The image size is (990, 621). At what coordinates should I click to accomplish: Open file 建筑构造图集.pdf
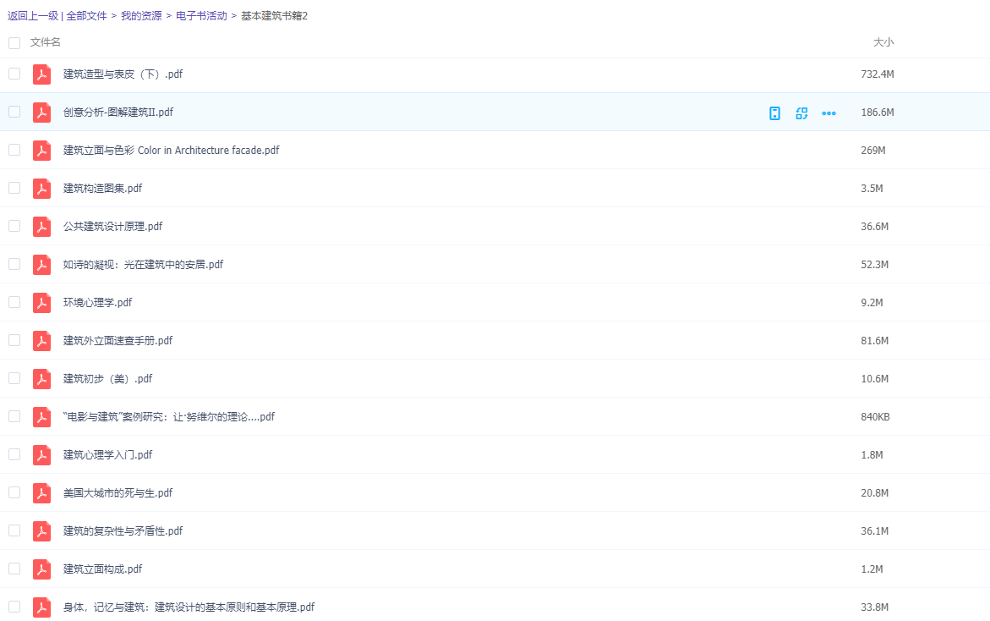pos(103,189)
